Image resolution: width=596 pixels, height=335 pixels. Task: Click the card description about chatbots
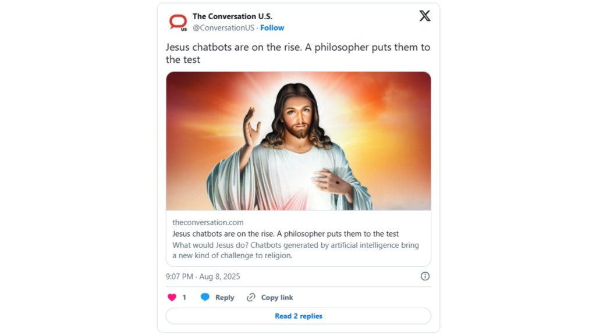[x=295, y=250]
